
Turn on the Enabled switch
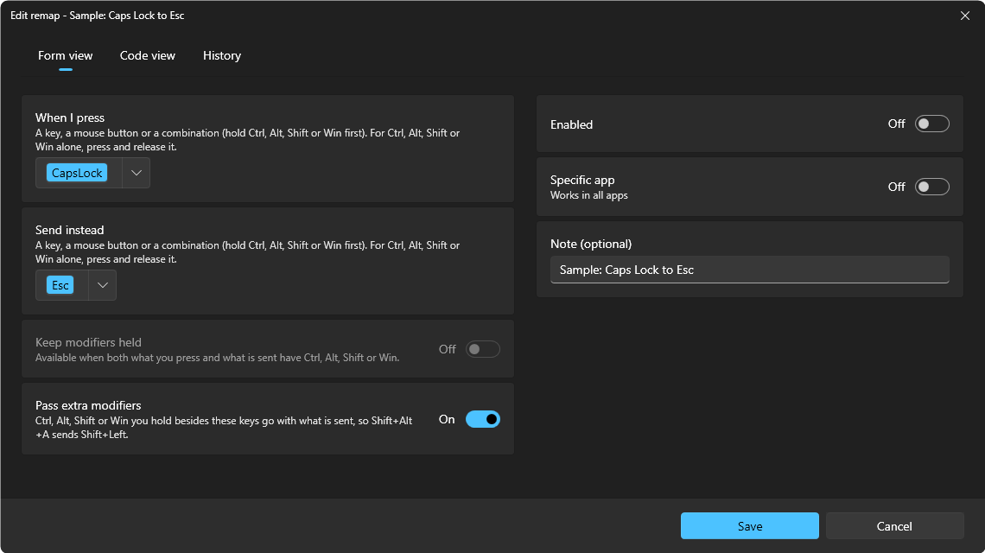(x=931, y=124)
